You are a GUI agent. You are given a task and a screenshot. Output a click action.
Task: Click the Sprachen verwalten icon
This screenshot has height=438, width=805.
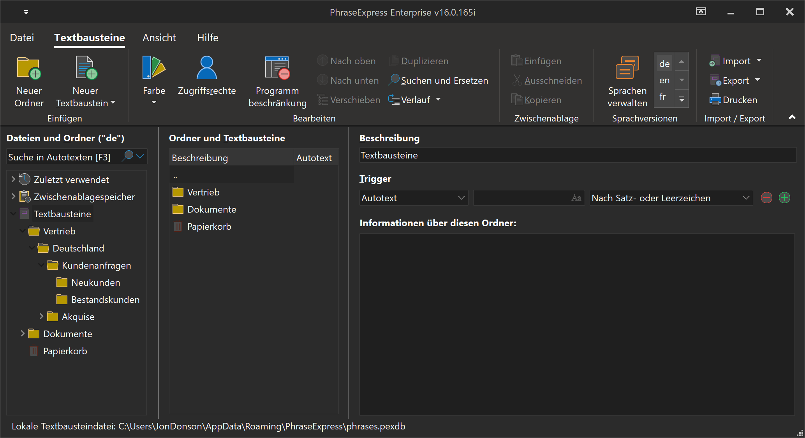coord(627,68)
